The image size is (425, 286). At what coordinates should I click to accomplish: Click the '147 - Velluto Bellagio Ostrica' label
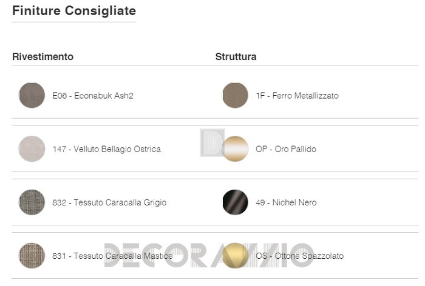tap(107, 149)
